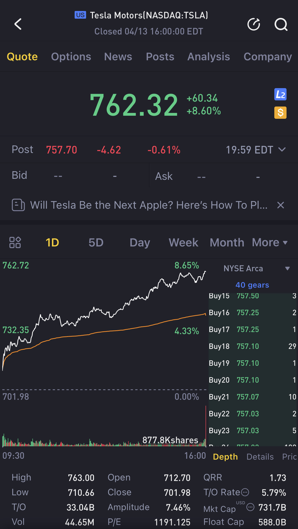Tap the news document icon
298x529 pixels.
[18, 205]
